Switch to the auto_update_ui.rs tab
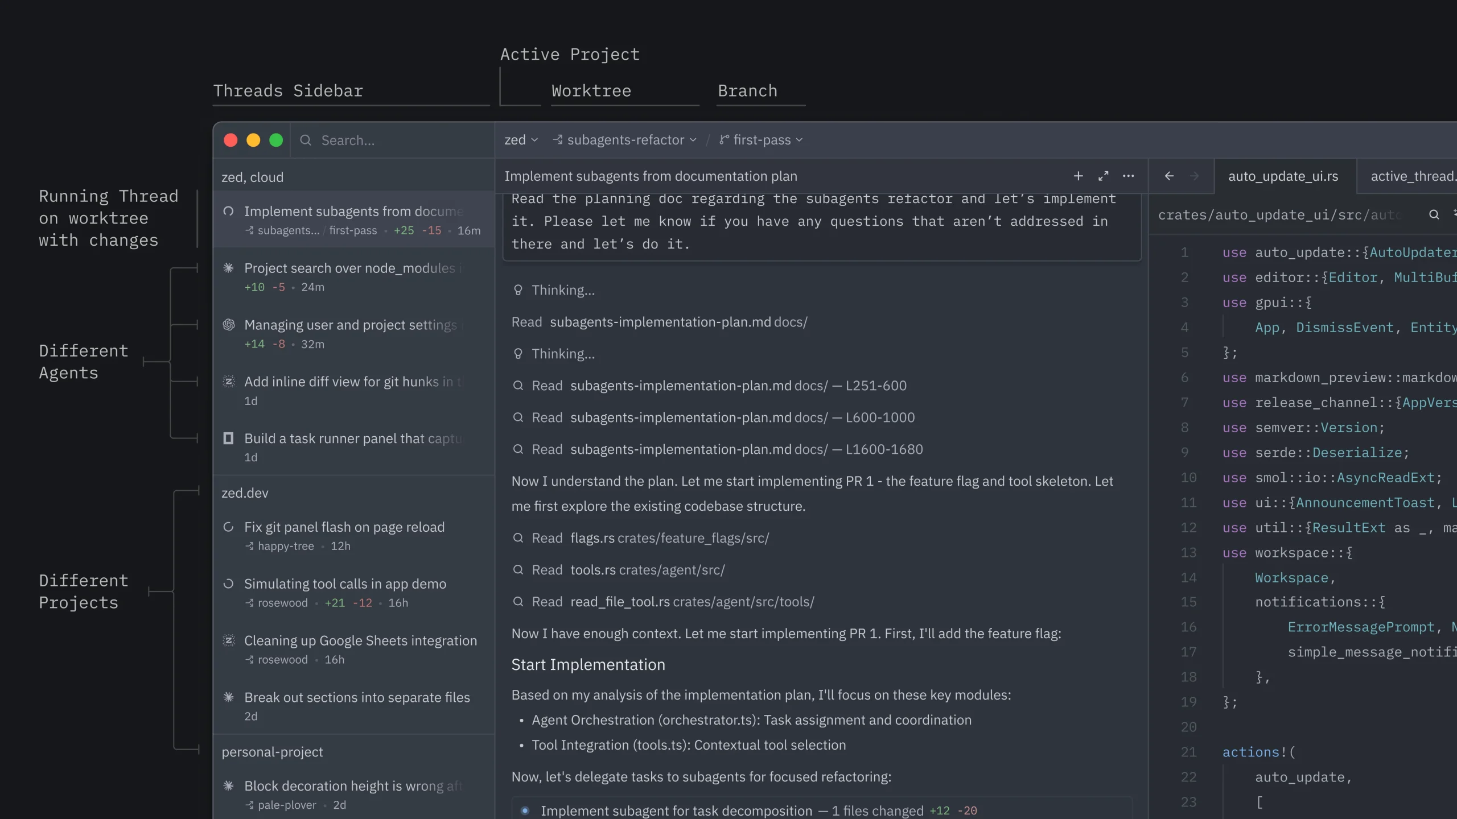Screen dimensions: 1457x819 point(1283,176)
